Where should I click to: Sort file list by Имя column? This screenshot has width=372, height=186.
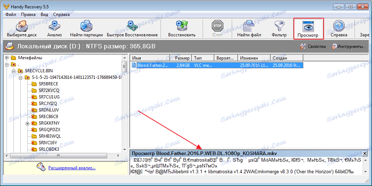tap(150, 58)
